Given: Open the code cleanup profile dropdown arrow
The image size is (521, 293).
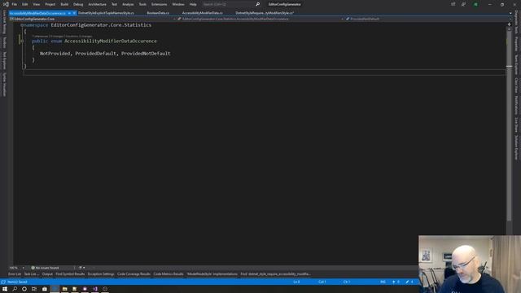Looking at the screenshot, I should (x=84, y=268).
